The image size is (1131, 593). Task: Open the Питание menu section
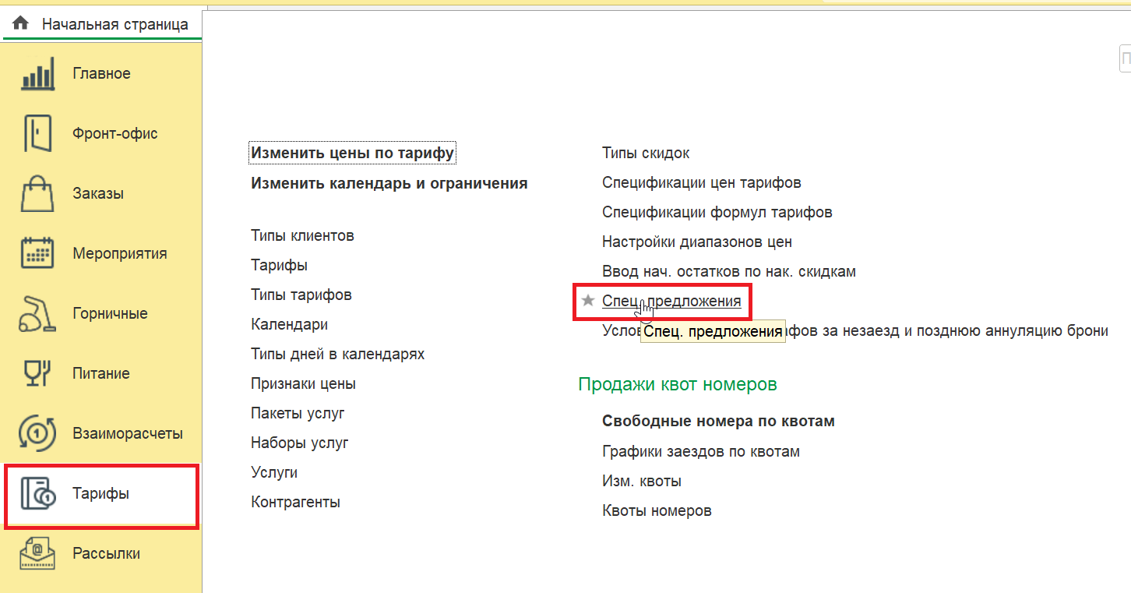(x=101, y=373)
